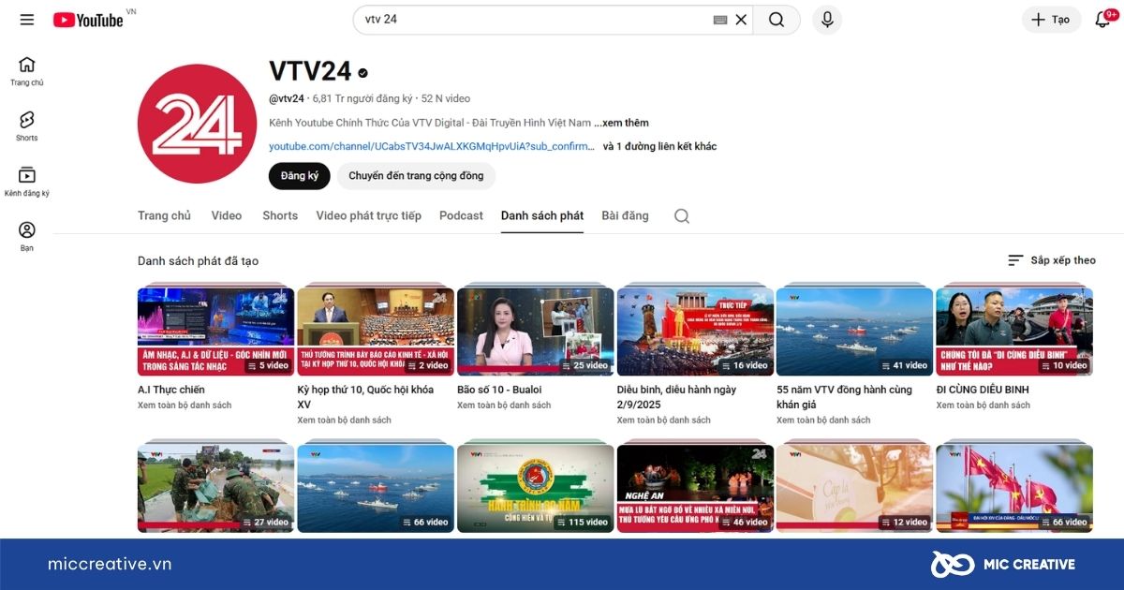The height and width of the screenshot is (590, 1124).
Task: Subscribe with the Đăng ký button
Action: coord(300,176)
